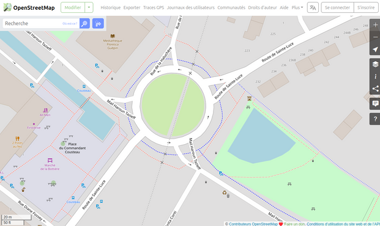The image size is (380, 226).
Task: Add a note with comment icon
Action: [x=375, y=104]
